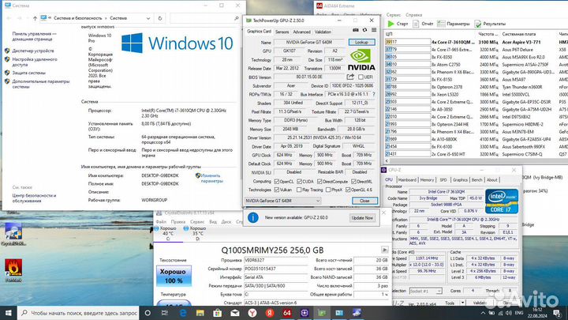
Task: Open Microsoft Store from the taskbar
Action: (218, 313)
